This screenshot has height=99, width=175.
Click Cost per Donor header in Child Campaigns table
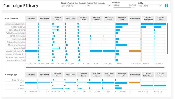pyautogui.click(x=161, y=19)
